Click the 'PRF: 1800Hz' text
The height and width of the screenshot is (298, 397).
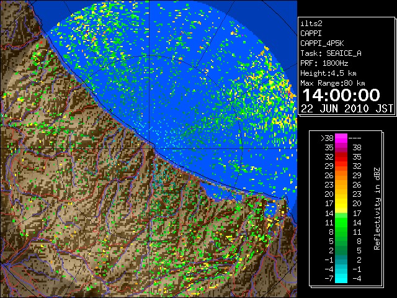(x=324, y=63)
